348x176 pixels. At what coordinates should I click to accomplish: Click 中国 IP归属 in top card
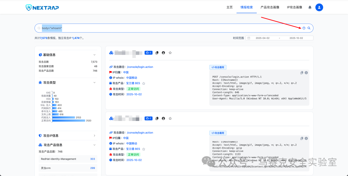pyautogui.click(x=126, y=72)
